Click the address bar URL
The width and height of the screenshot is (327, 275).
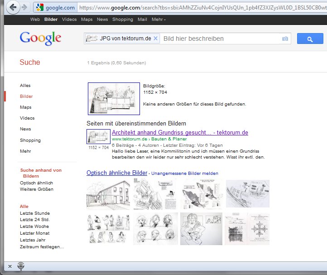pyautogui.click(x=202, y=8)
